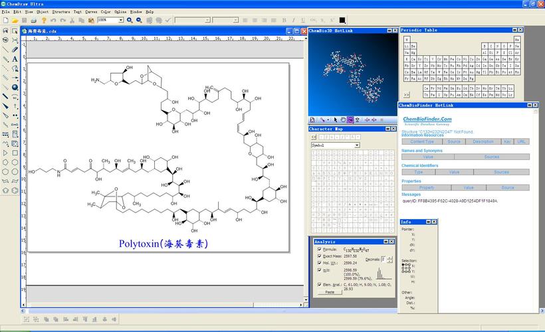The width and height of the screenshot is (545, 332).
Task: Click the Content Type column header
Action: pyautogui.click(x=422, y=141)
